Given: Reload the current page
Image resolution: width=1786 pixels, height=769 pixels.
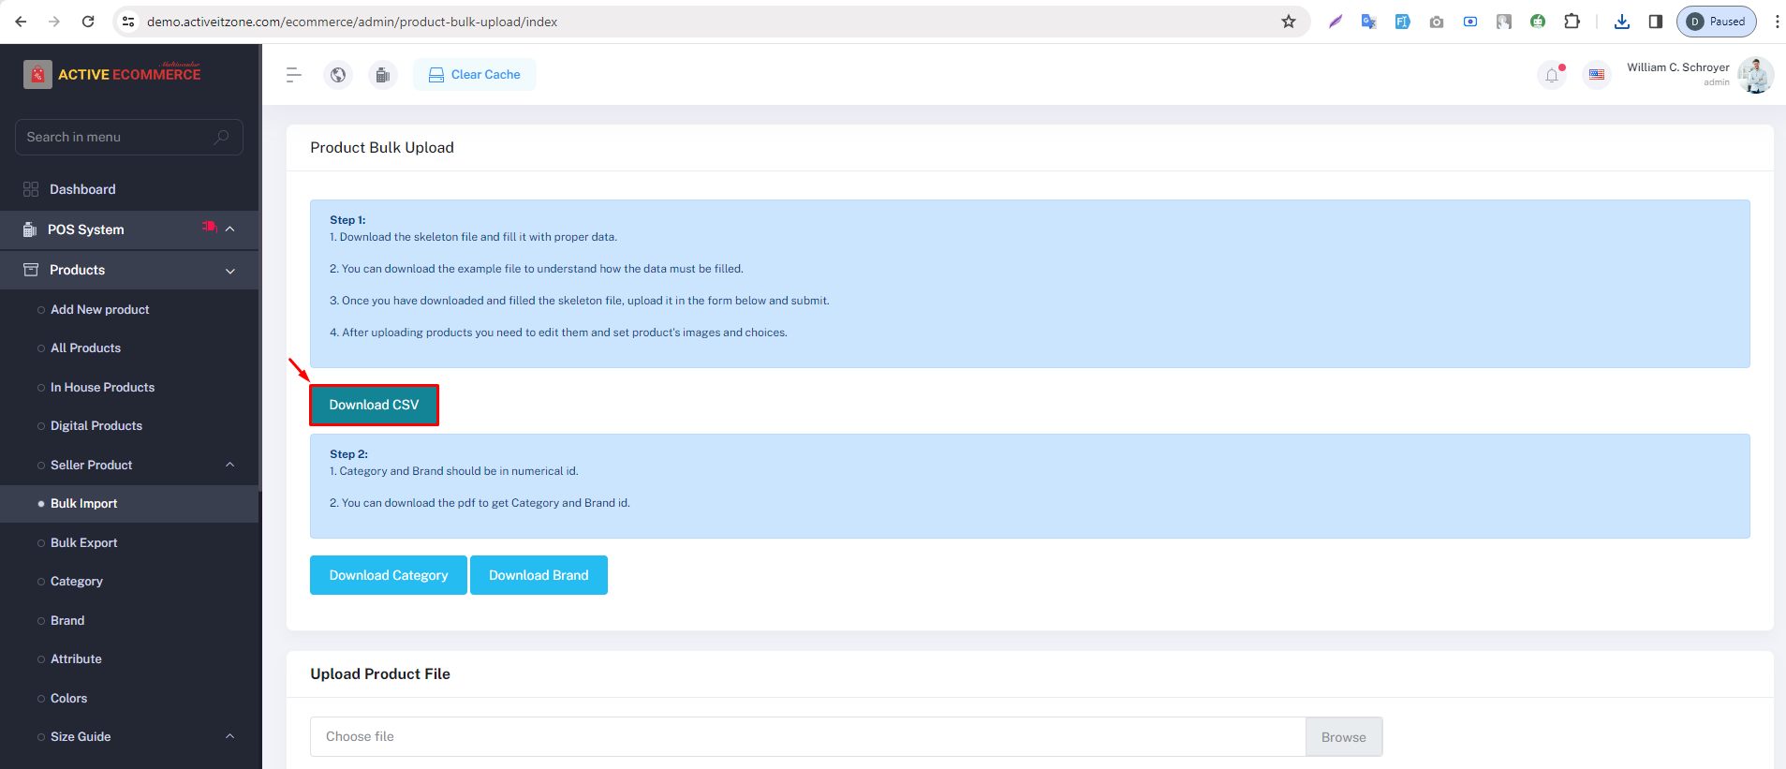Looking at the screenshot, I should point(88,22).
